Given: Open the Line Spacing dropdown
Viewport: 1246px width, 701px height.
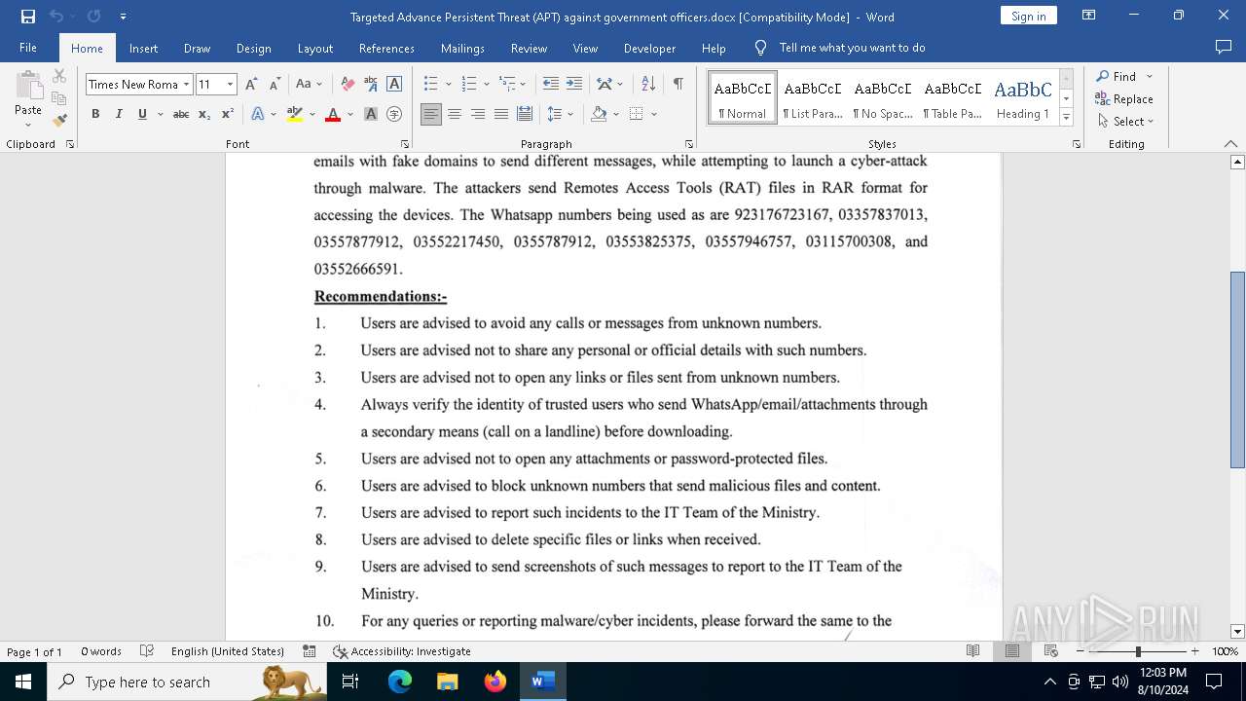Looking at the screenshot, I should pos(571,114).
